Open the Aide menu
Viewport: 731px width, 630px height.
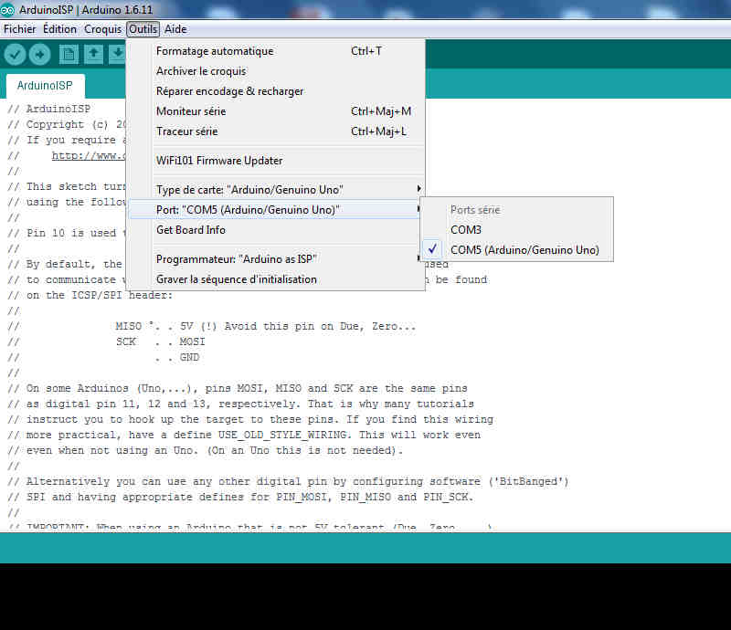175,29
